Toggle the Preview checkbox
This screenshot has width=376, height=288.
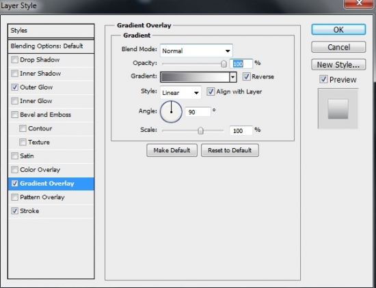[x=323, y=79]
